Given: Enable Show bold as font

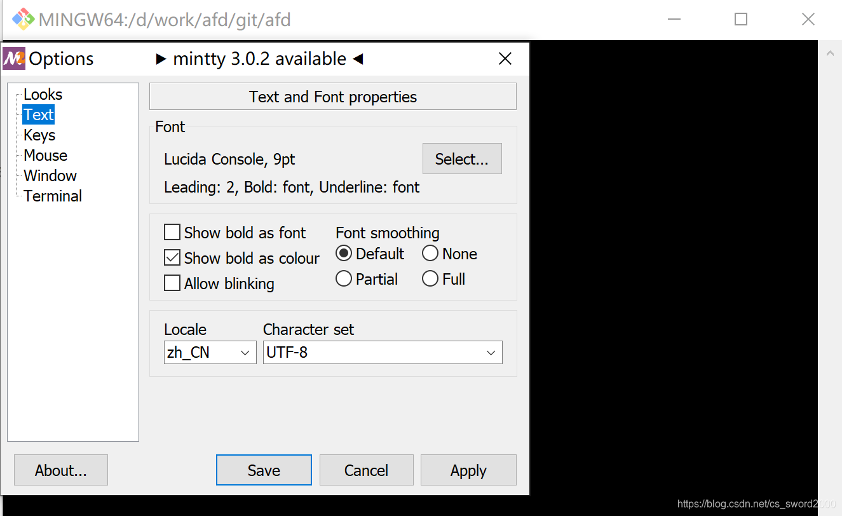Looking at the screenshot, I should pos(235,233).
